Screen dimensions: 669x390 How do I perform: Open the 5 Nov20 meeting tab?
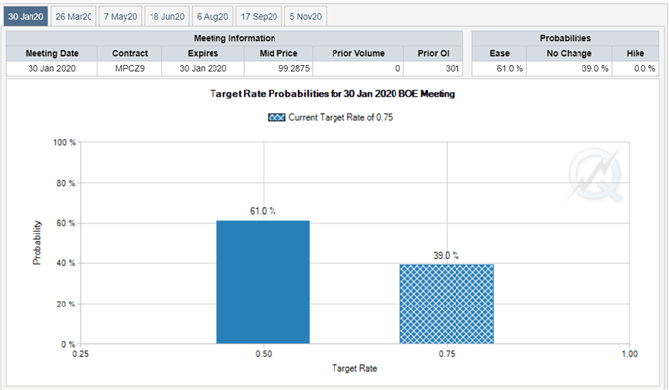[x=306, y=16]
